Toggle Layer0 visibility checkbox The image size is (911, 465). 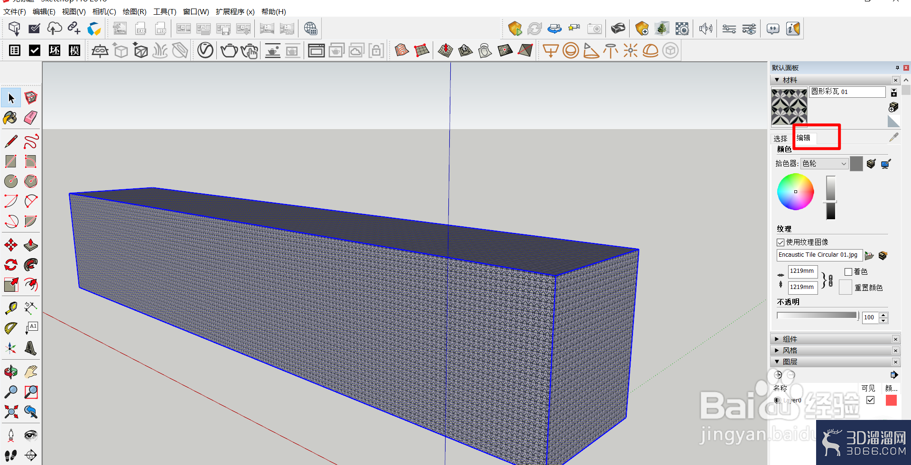pyautogui.click(x=870, y=400)
